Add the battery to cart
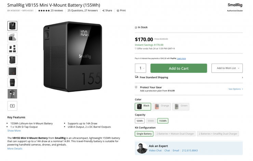Image resolution: width=253 pixels, height=161 pixels. point(178,68)
